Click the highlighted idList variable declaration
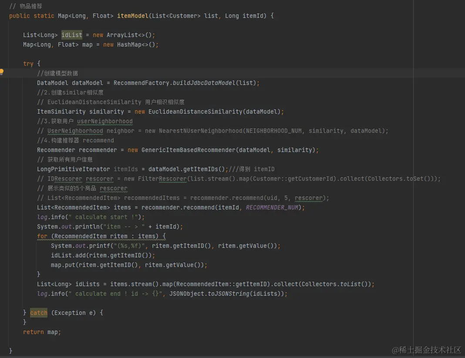The height and width of the screenshot is (358, 465). coord(72,35)
